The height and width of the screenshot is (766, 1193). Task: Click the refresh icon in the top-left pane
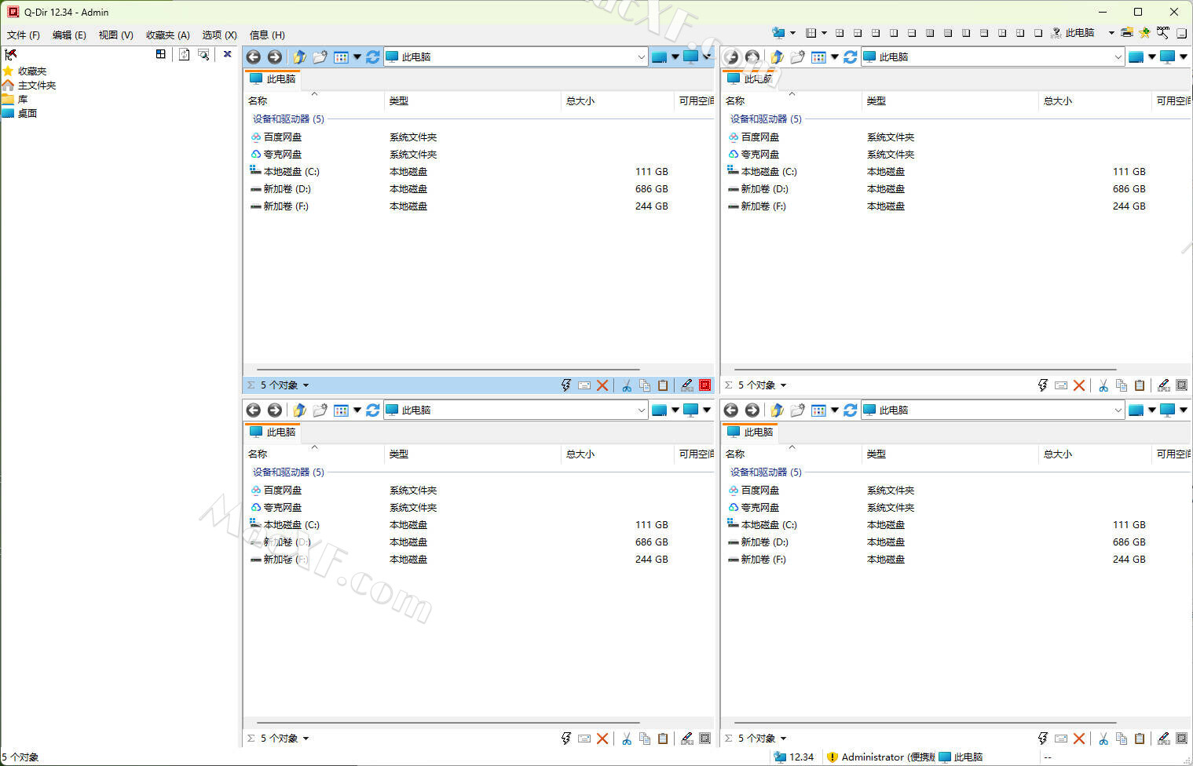pyautogui.click(x=372, y=57)
